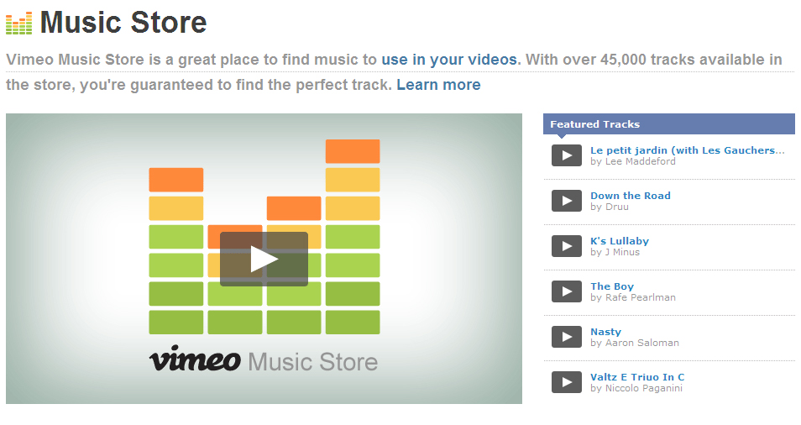Open The Boy track title
801x425 pixels.
(612, 286)
